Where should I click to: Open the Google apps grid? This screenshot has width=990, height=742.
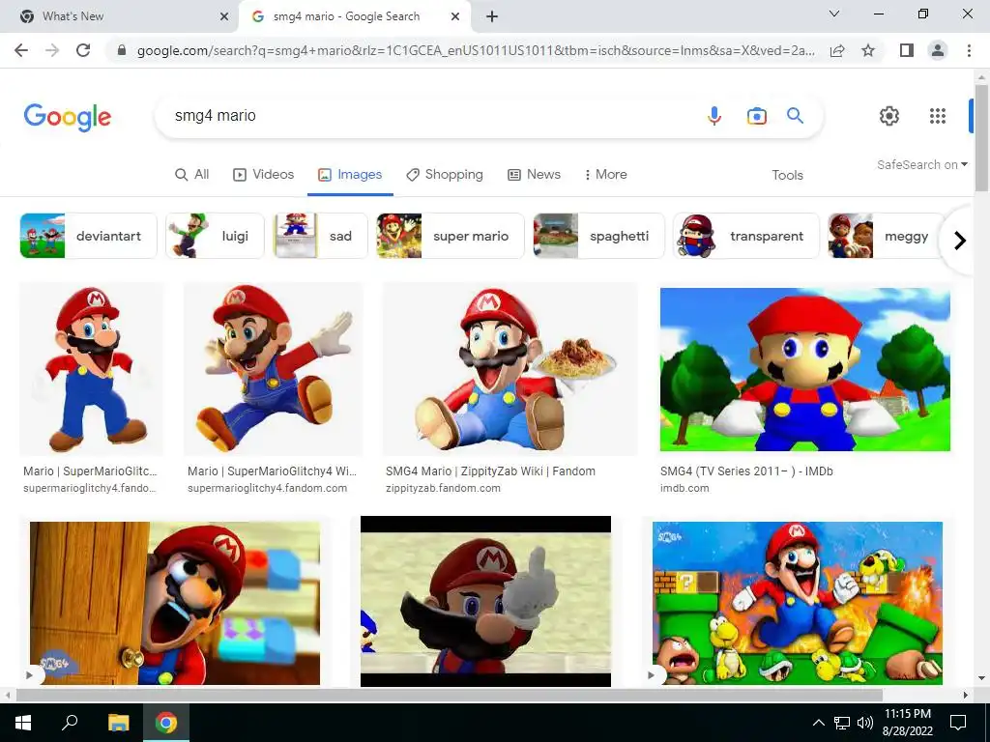click(x=938, y=116)
